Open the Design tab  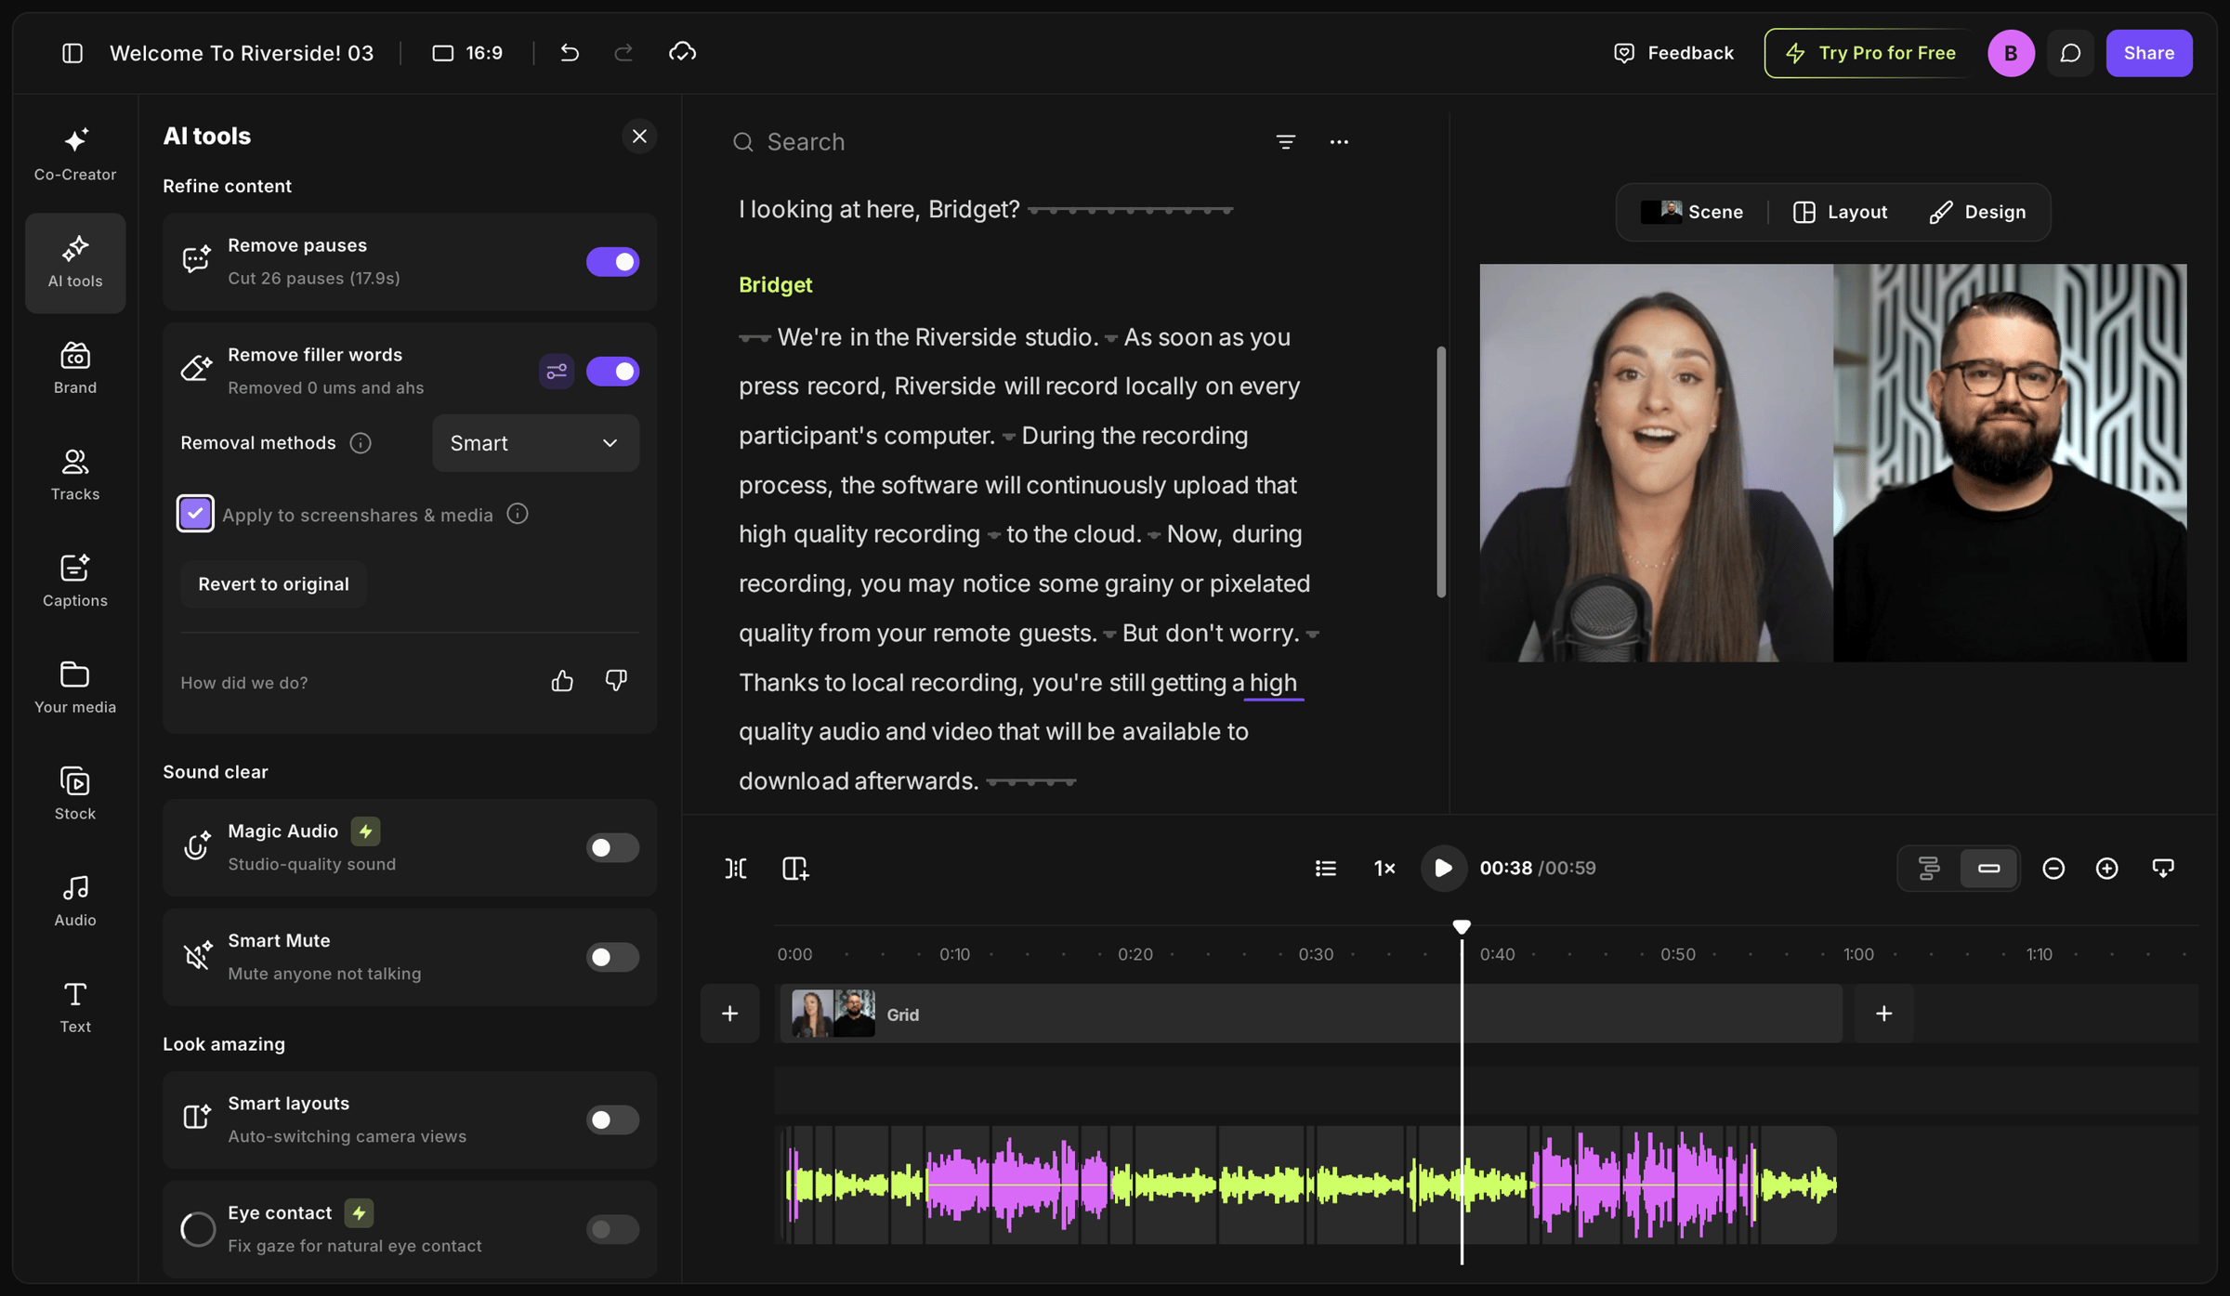(1977, 212)
